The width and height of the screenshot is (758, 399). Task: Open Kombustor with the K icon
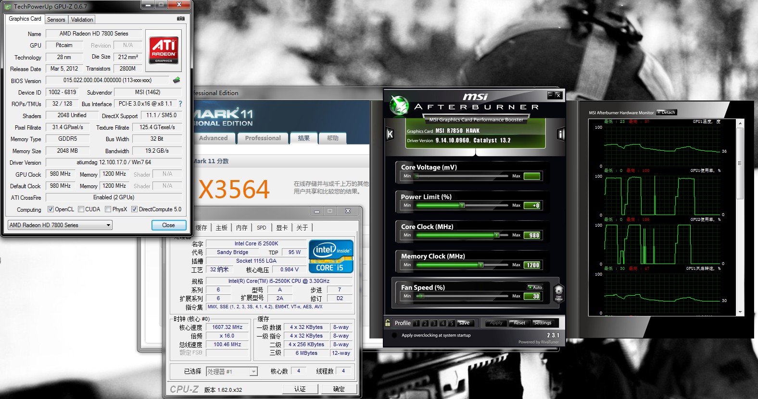pos(390,134)
